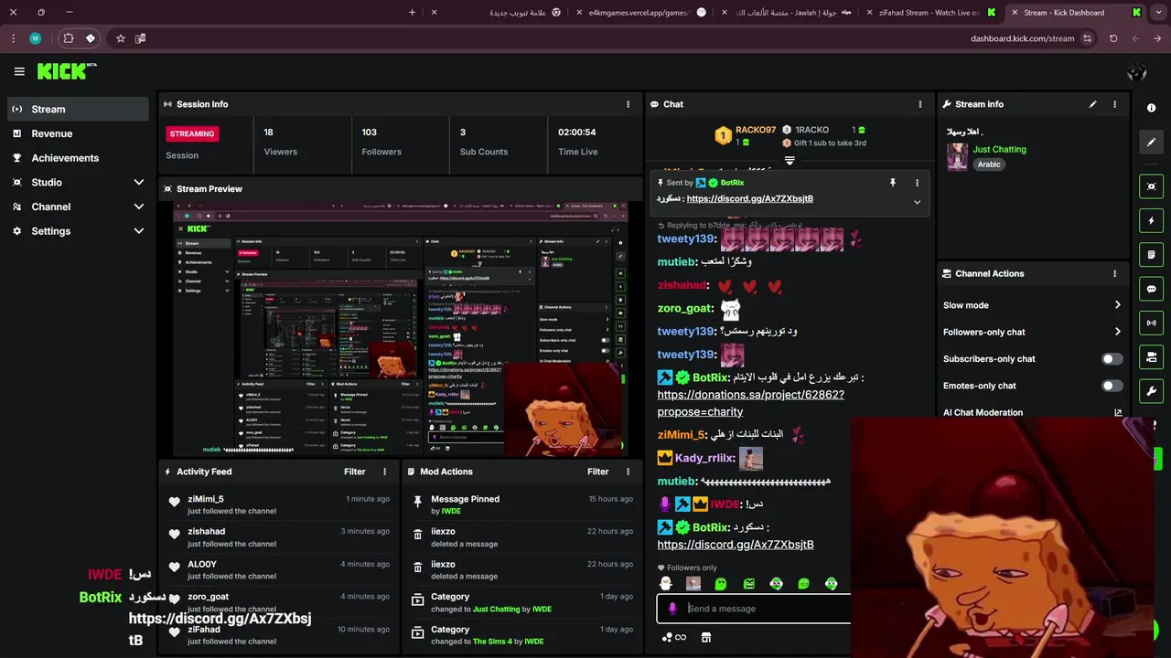Image resolution: width=1171 pixels, height=658 pixels.
Task: Click the Arabic language tag
Action: (x=989, y=164)
